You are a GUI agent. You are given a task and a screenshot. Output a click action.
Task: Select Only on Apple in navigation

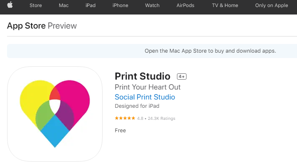pos(271,5)
